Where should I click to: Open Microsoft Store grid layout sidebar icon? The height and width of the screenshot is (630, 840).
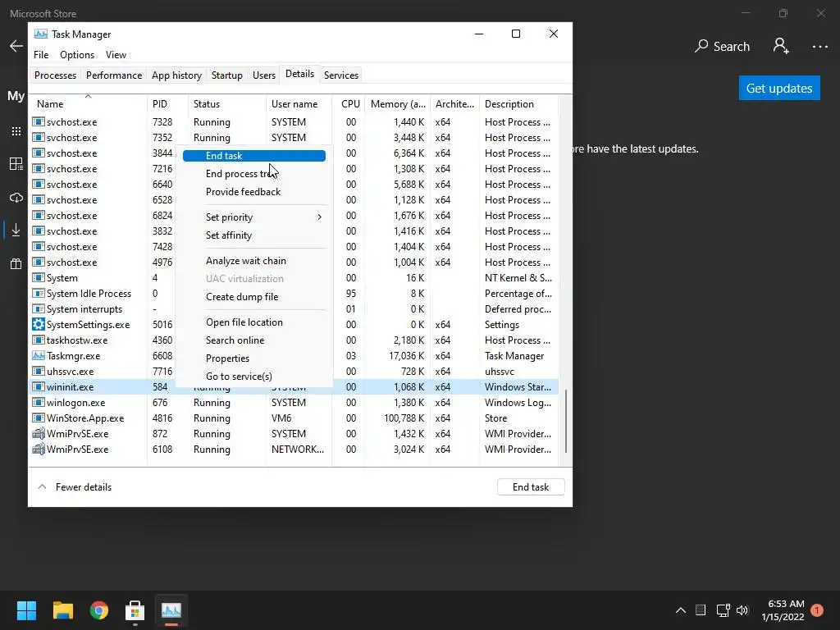16,164
